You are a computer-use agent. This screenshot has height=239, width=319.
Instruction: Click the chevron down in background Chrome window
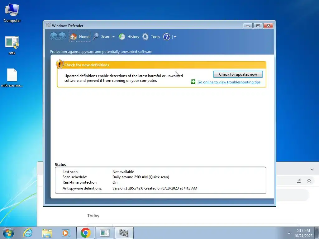[312, 170]
